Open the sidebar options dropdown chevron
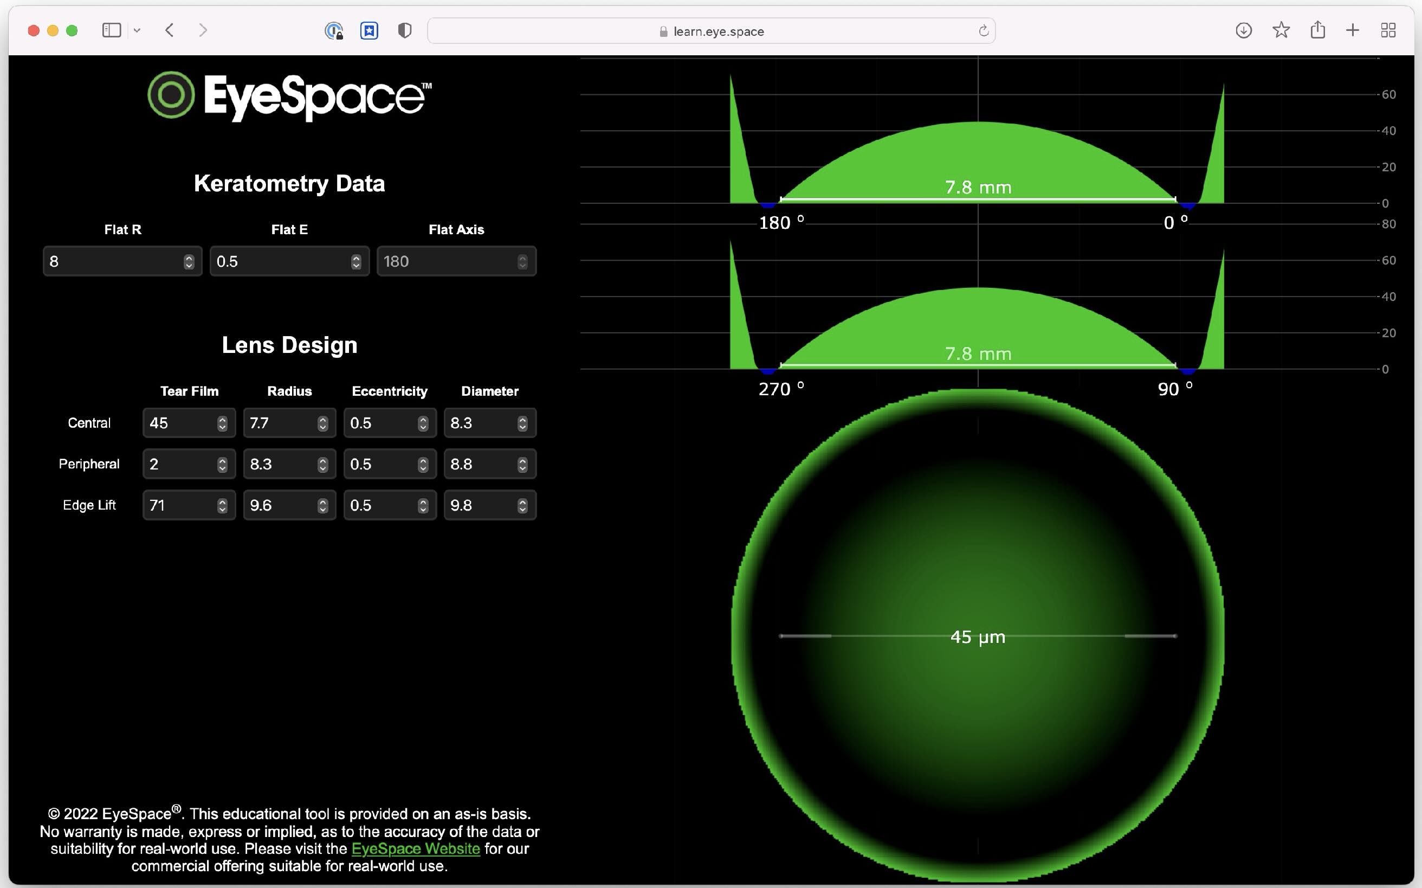Image resolution: width=1422 pixels, height=888 pixels. click(137, 30)
